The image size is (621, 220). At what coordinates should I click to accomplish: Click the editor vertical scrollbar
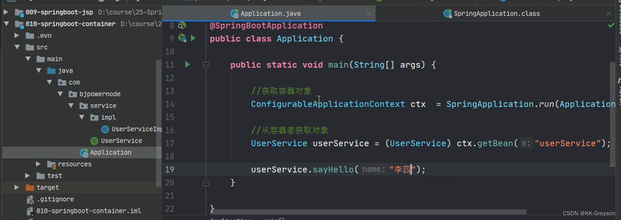pyautogui.click(x=613, y=114)
